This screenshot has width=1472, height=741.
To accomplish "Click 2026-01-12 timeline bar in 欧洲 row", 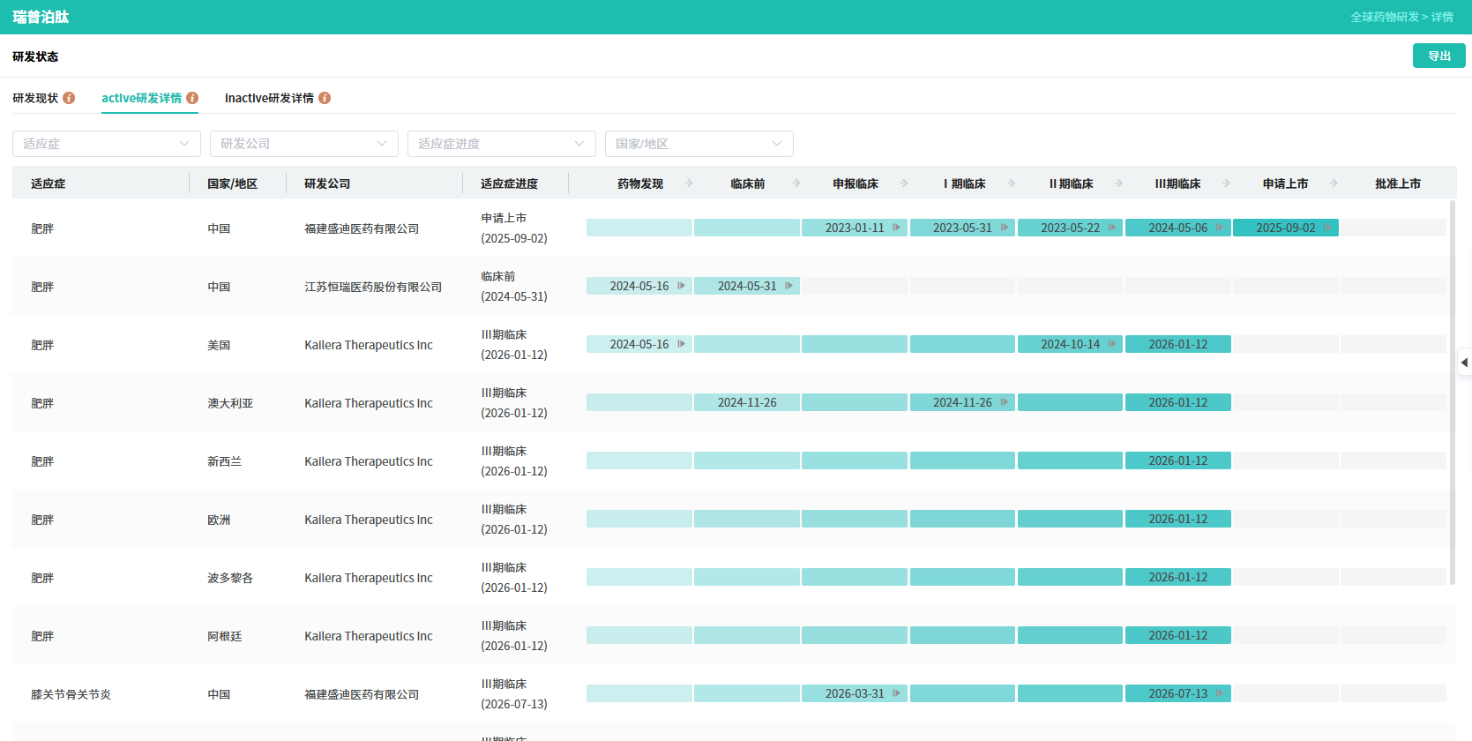I will coord(1178,519).
